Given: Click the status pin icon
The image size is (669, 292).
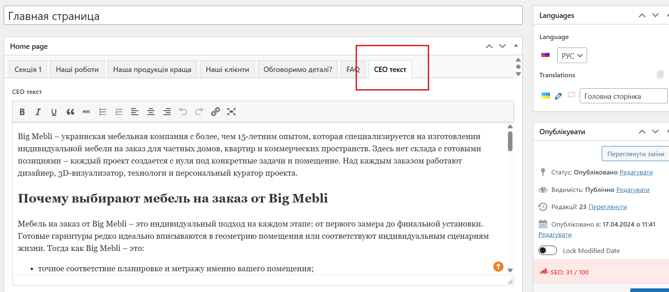Looking at the screenshot, I should coord(543,172).
